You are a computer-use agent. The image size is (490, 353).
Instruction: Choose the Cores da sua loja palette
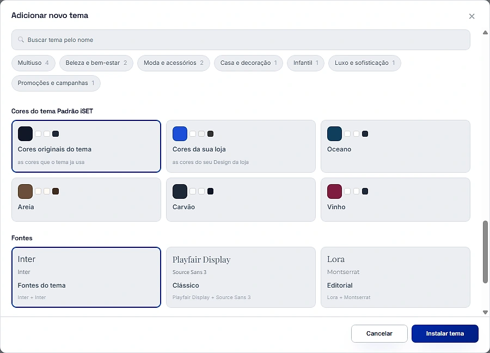[x=241, y=146]
